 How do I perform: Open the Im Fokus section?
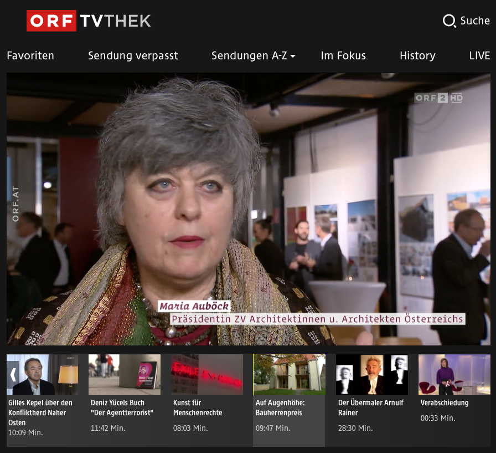coord(343,55)
